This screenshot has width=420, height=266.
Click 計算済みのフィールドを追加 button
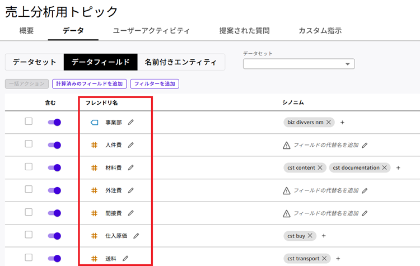click(89, 84)
